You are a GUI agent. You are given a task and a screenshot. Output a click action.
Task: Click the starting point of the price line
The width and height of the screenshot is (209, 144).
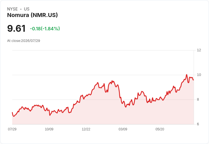12,113
